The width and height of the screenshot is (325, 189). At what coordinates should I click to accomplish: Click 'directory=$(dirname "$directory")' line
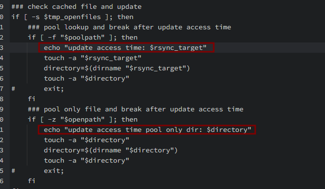[111, 150]
